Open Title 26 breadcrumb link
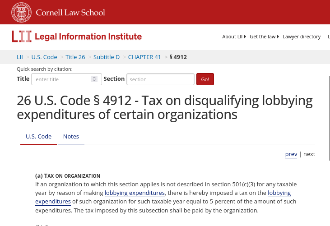The image size is (330, 226). [x=75, y=57]
